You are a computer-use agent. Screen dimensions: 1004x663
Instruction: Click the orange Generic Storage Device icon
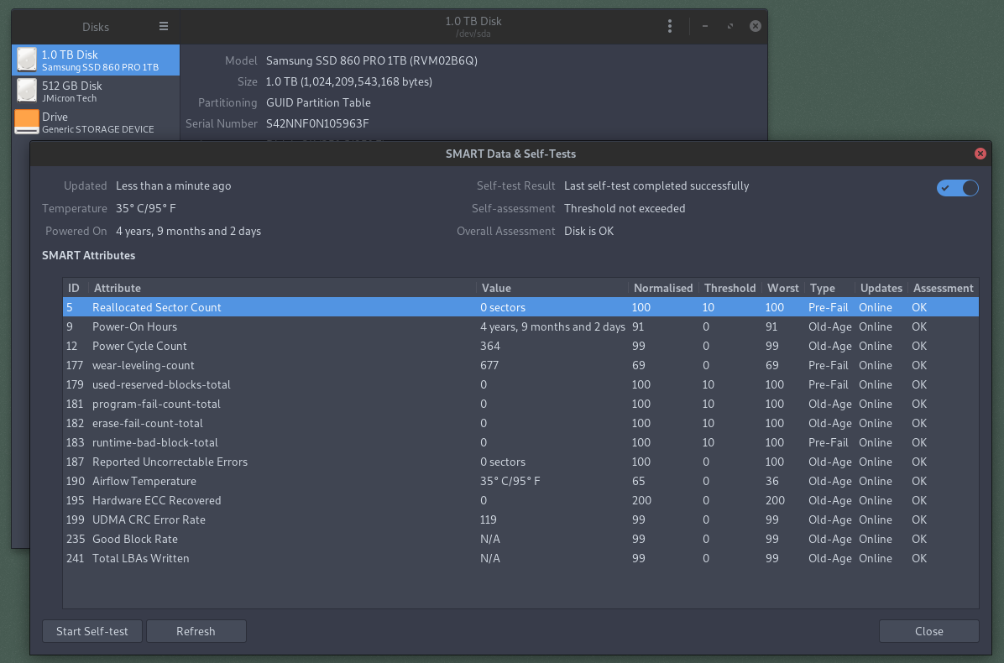(27, 122)
